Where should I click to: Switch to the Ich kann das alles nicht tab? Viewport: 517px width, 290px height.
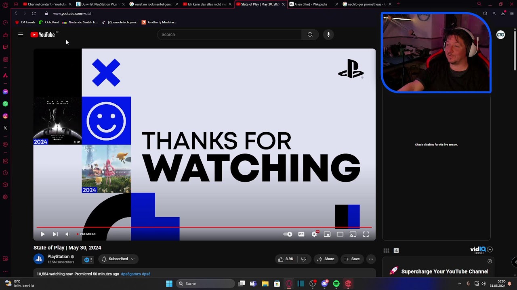tap(207, 4)
